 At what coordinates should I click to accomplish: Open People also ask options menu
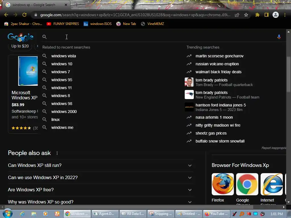click(57, 153)
